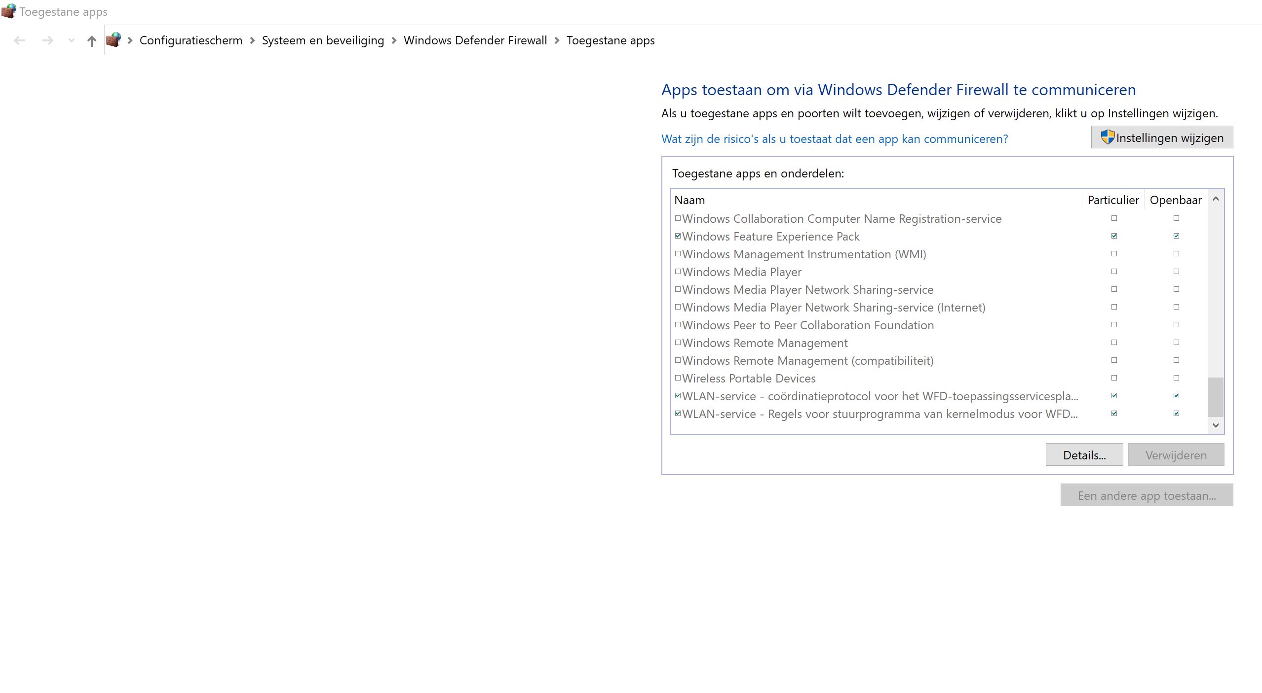Navigate to Systeem en beveiliging breadcrumb
Screen dimensions: 1262x693
point(323,40)
